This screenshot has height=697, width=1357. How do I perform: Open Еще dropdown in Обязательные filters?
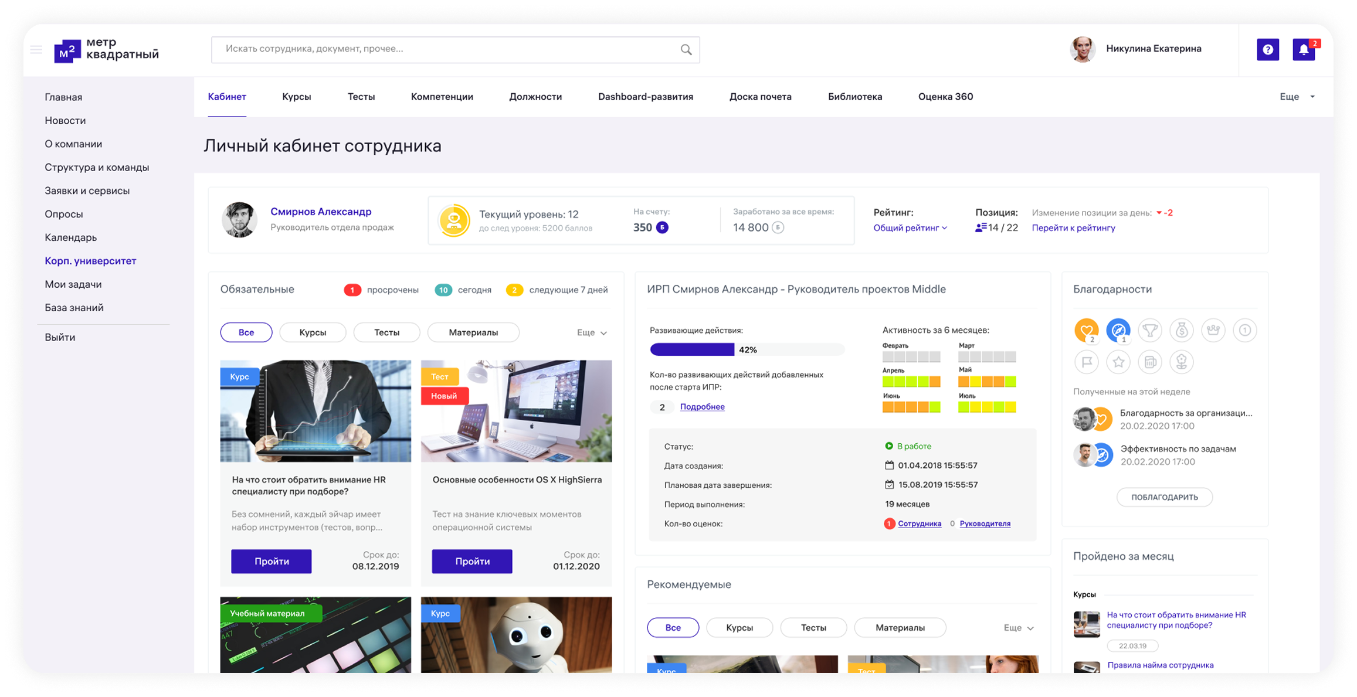click(x=592, y=332)
